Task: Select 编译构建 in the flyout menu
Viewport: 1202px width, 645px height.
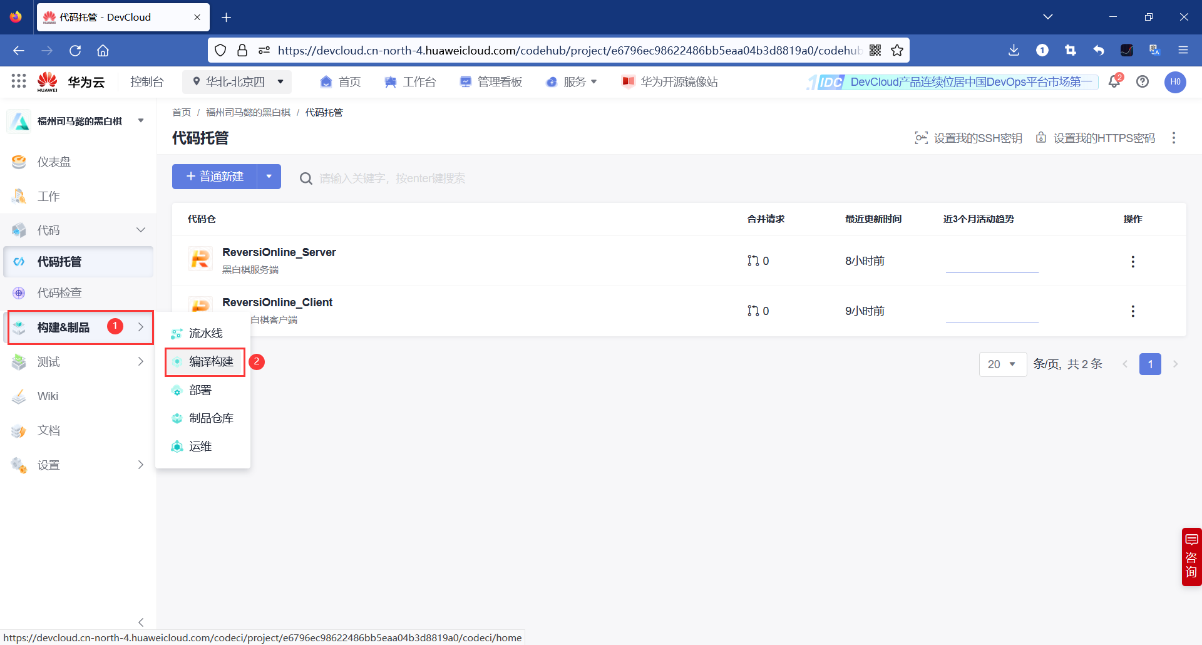Action: (x=205, y=361)
